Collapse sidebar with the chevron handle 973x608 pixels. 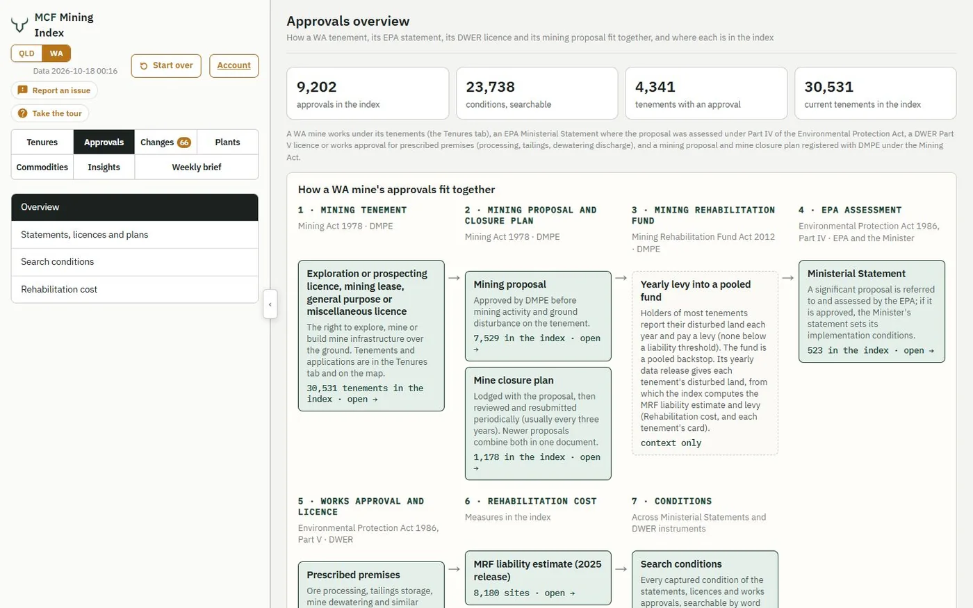point(270,304)
